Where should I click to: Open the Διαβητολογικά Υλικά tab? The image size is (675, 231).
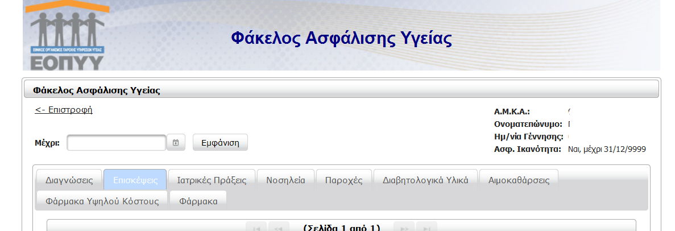click(425, 180)
